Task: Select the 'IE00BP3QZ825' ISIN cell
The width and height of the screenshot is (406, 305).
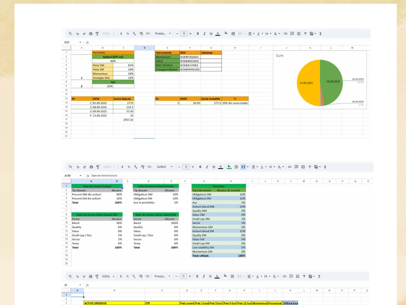Action: (190, 57)
